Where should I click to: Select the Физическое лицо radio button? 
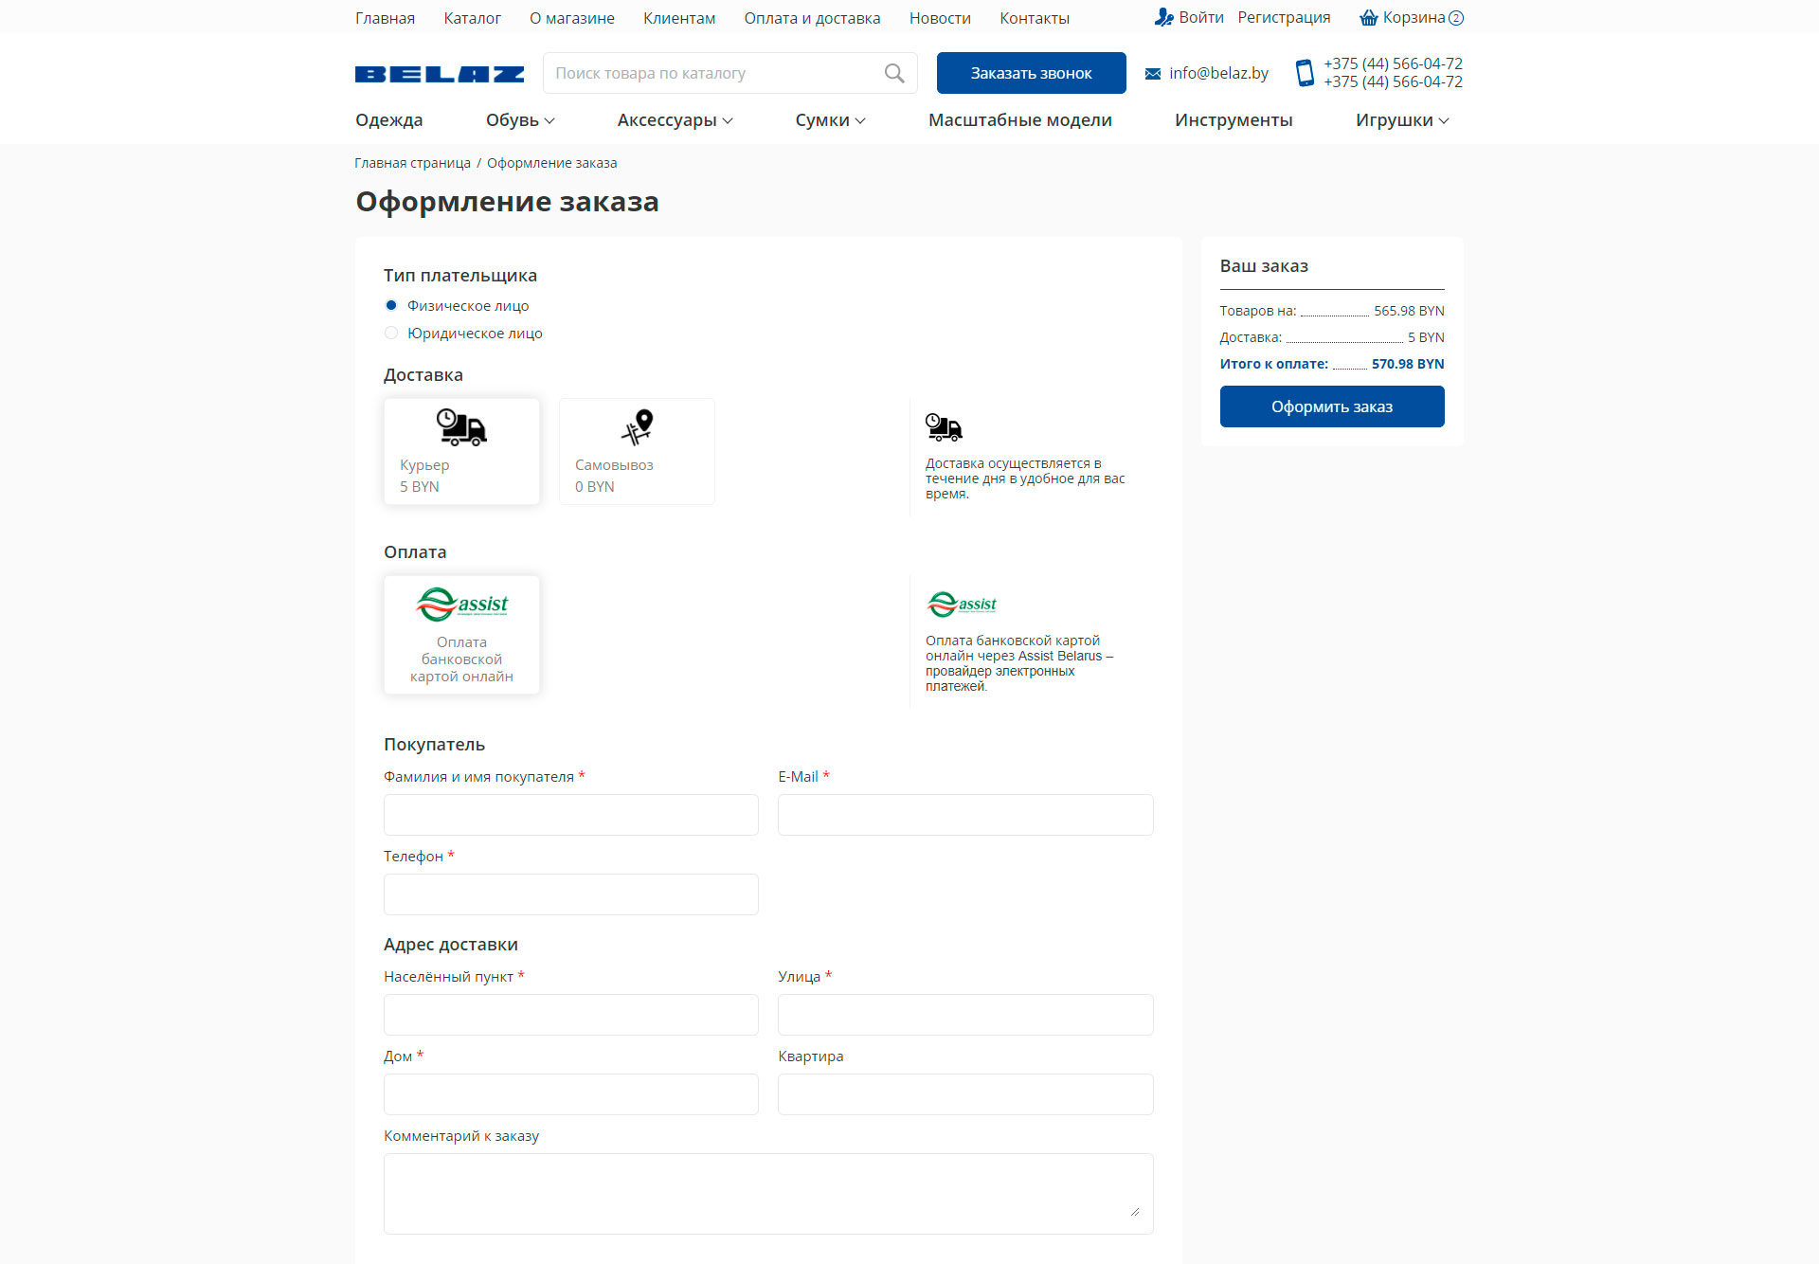tap(391, 305)
